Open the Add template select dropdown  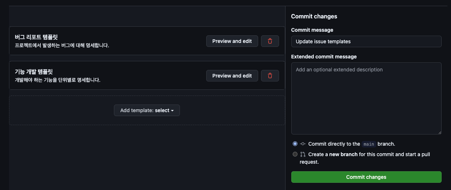click(x=147, y=110)
